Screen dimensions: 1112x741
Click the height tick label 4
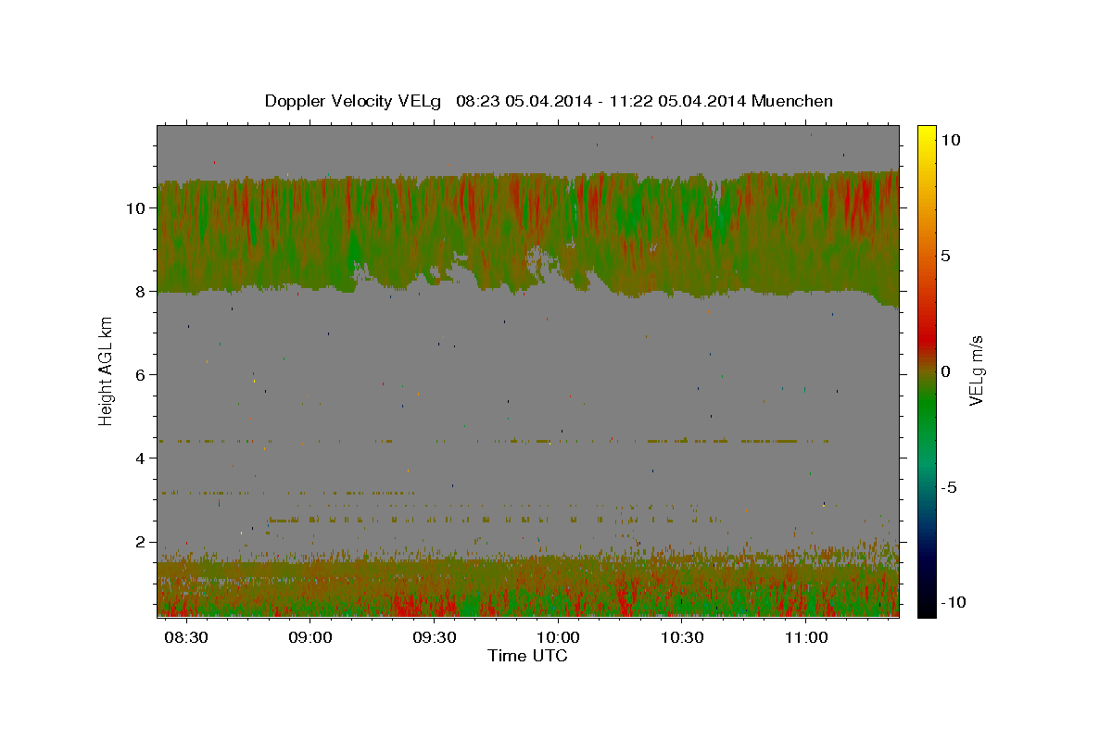click(x=140, y=458)
